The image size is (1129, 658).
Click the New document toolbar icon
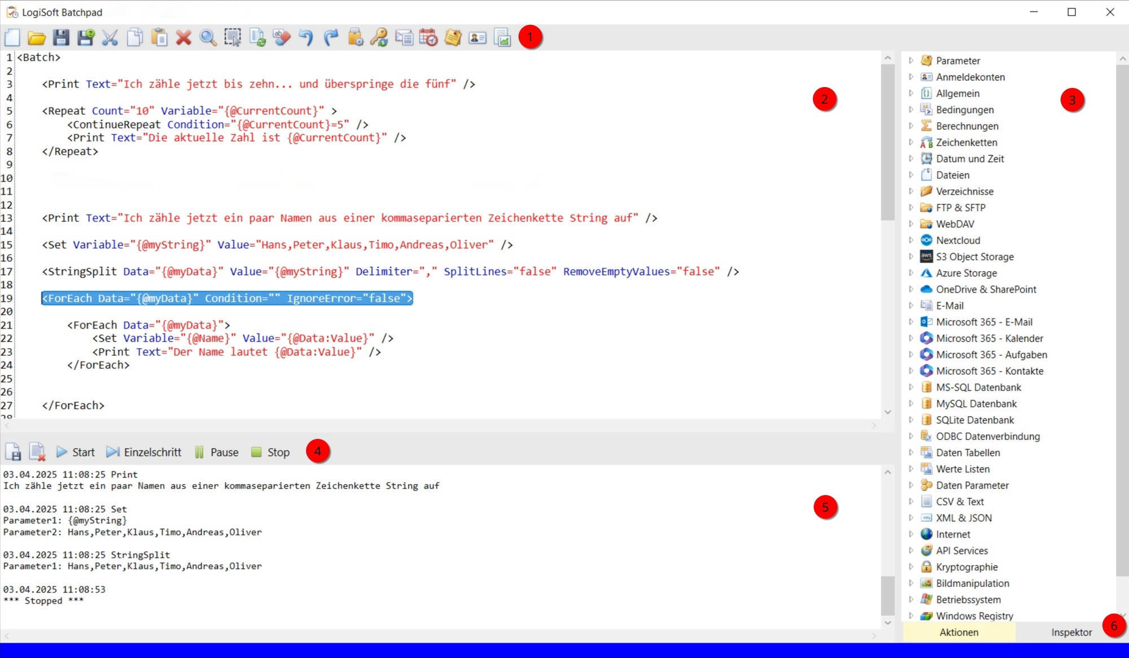click(x=12, y=38)
